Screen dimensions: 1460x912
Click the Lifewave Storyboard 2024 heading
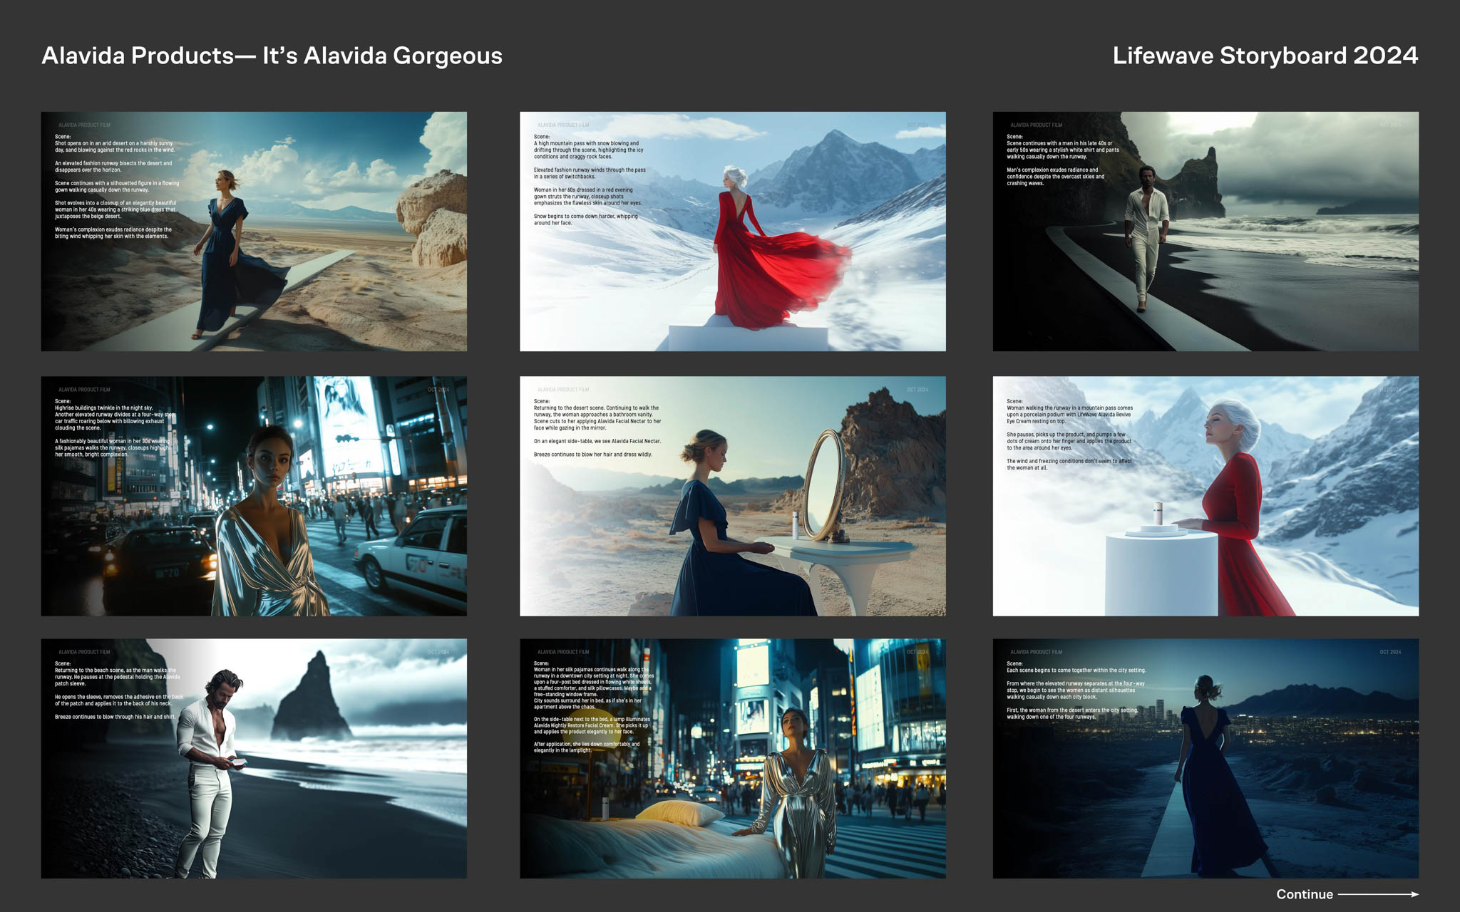coord(1265,56)
